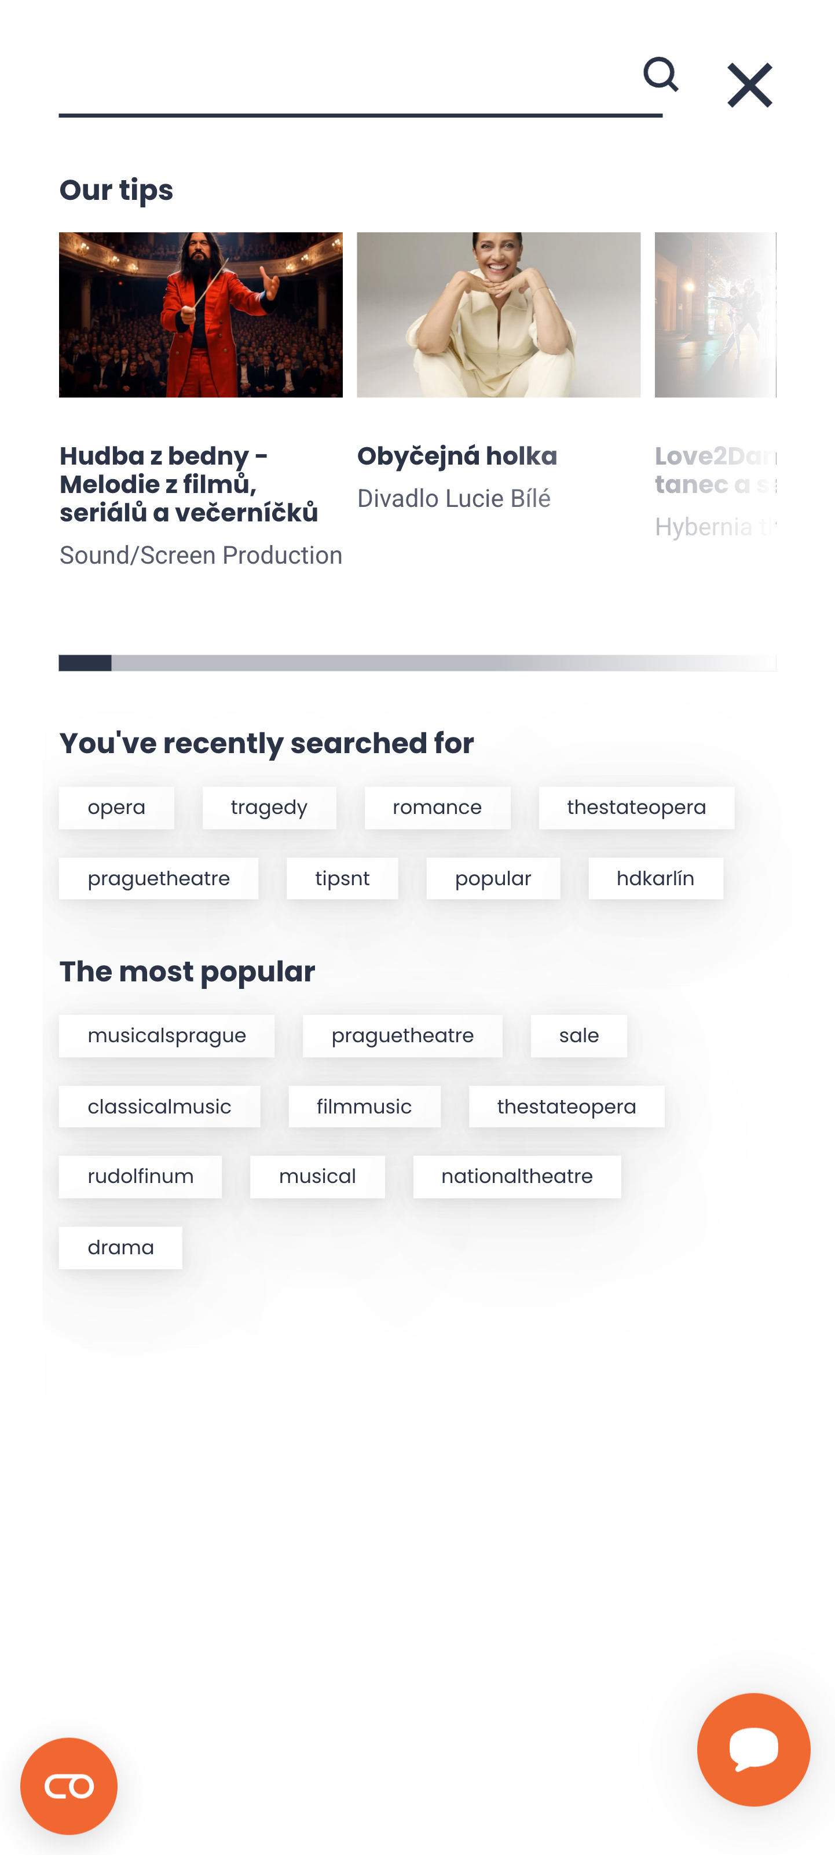This screenshot has width=835, height=1855.
Task: Click the musicalsprague popular tag
Action: (166, 1035)
